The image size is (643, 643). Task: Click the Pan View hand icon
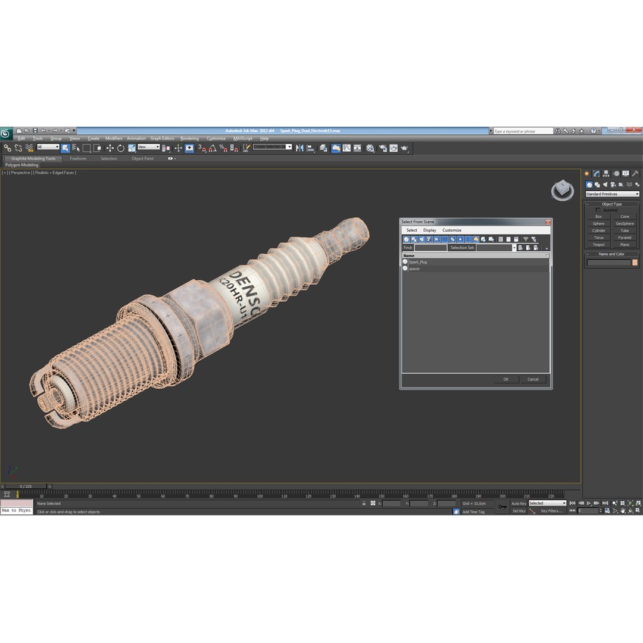tap(623, 511)
